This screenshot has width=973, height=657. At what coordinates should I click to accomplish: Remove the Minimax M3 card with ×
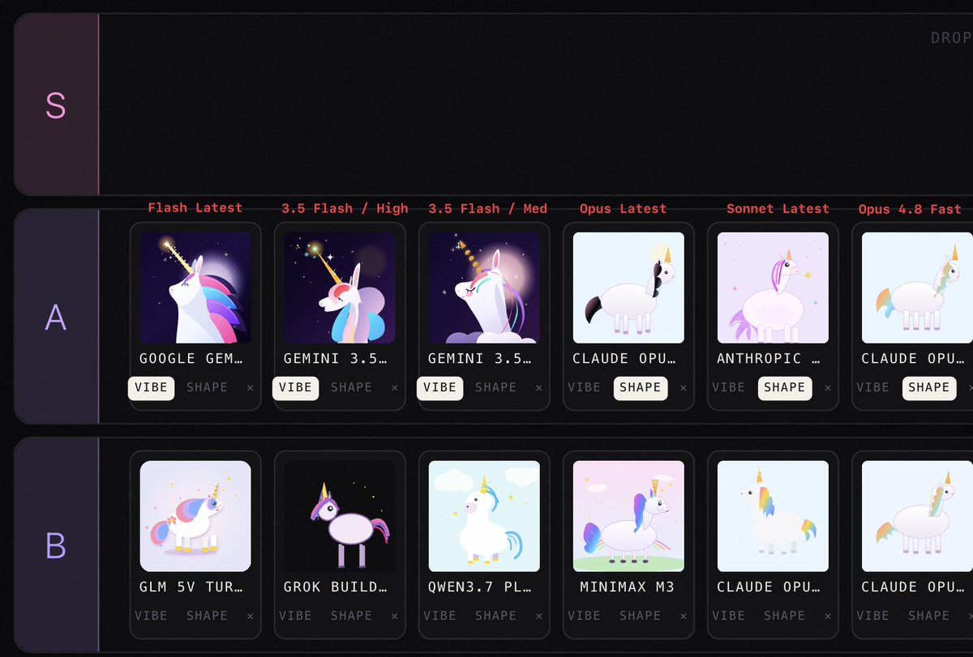[683, 616]
